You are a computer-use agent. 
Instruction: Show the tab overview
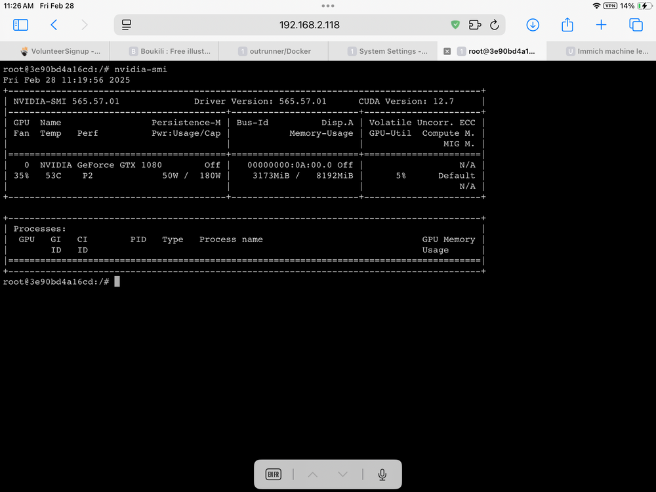[636, 25]
